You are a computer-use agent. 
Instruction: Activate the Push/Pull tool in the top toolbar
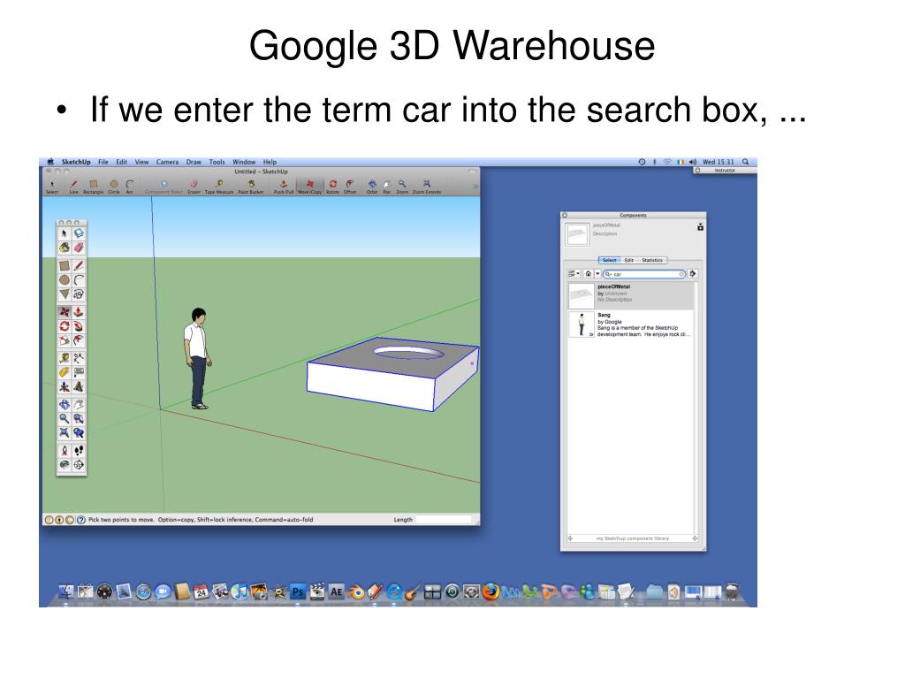pyautogui.click(x=284, y=187)
